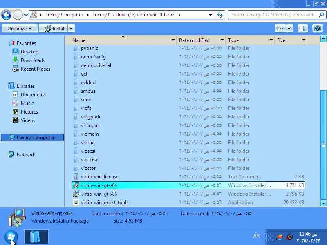Screen dimensions: 327x245
Task: Select the viorng folder icon
Action: click(76, 142)
